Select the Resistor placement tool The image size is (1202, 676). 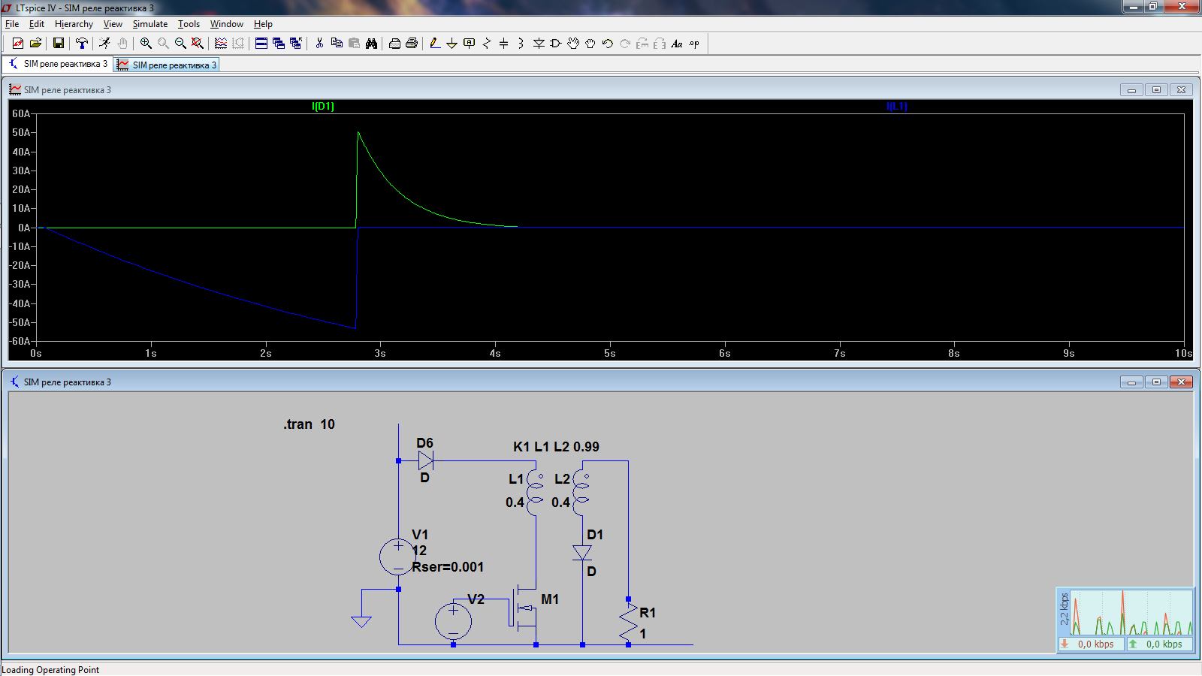click(486, 44)
